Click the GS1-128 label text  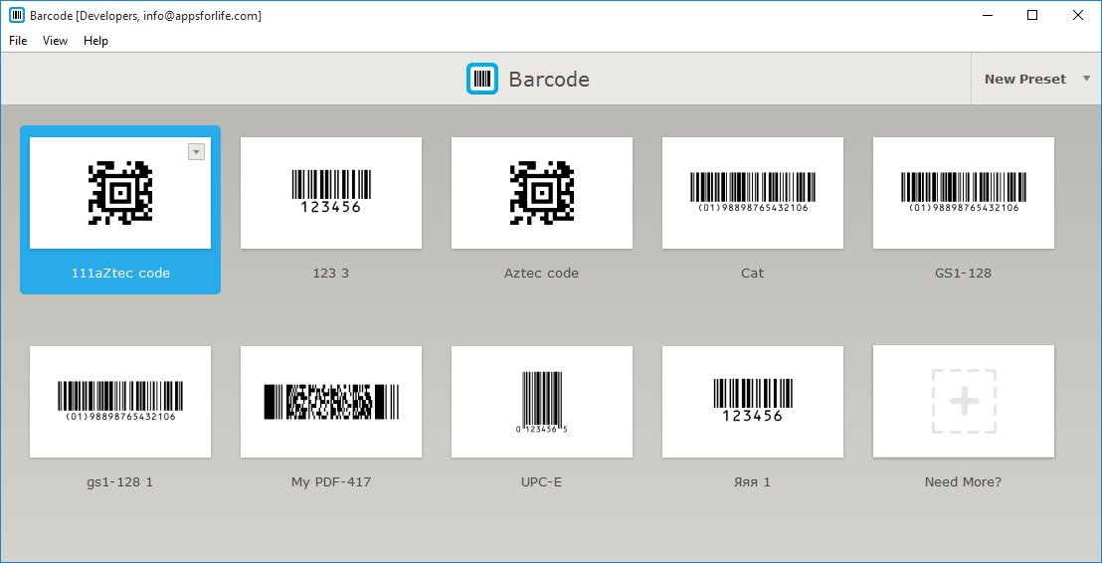(x=964, y=273)
